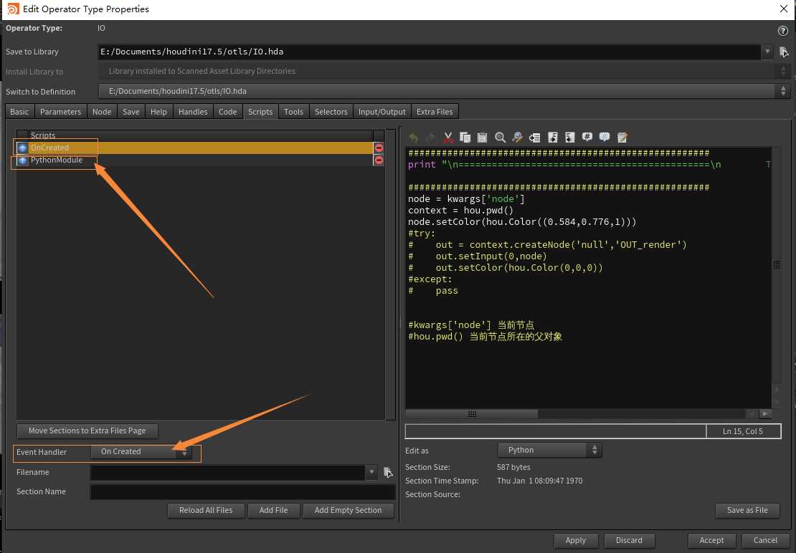The image size is (796, 553).
Task: Click the Scripts column header
Action: 201,135
